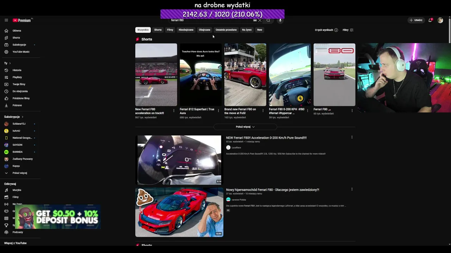The height and width of the screenshot is (253, 451).
Task: Click info icon next to O tych wynikach
Action: pos(336,30)
